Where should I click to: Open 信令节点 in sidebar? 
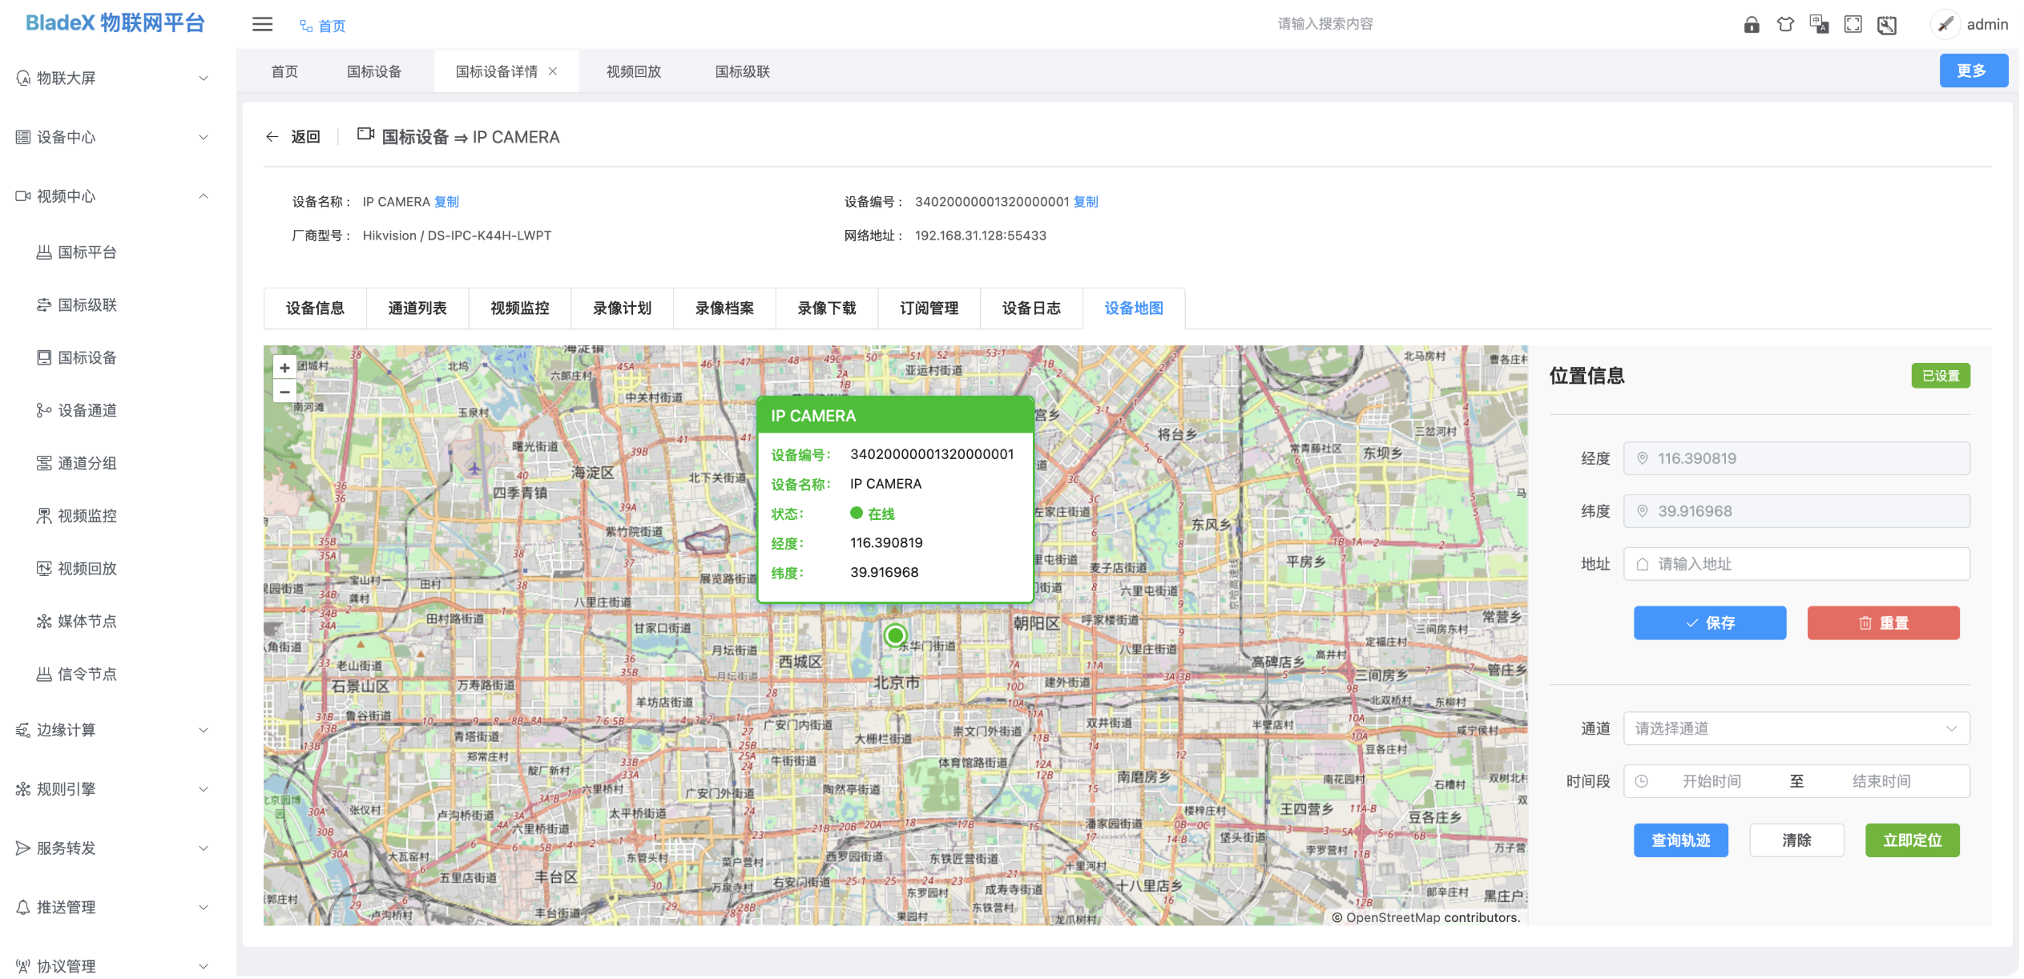pos(87,675)
